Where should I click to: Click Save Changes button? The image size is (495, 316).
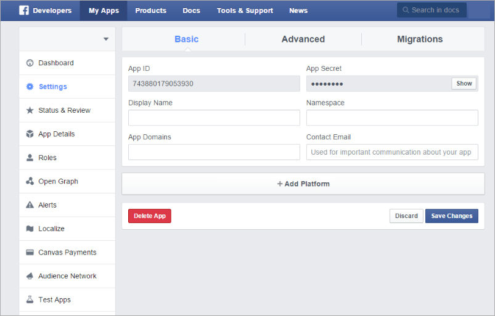[452, 216]
